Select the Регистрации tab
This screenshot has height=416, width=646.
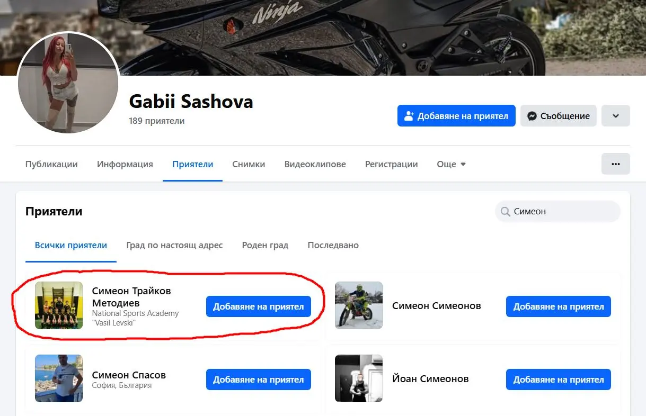(x=391, y=164)
